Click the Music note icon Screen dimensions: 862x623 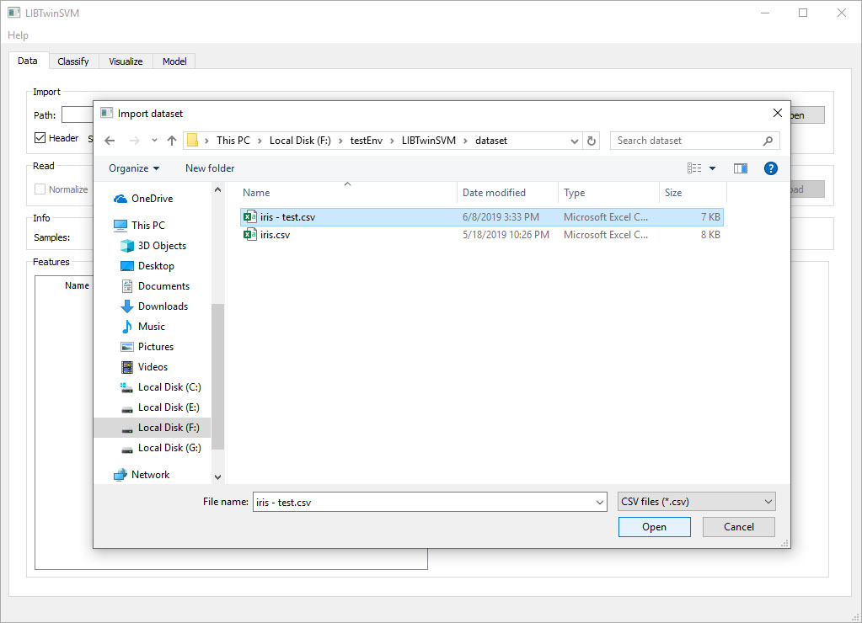[x=127, y=327]
